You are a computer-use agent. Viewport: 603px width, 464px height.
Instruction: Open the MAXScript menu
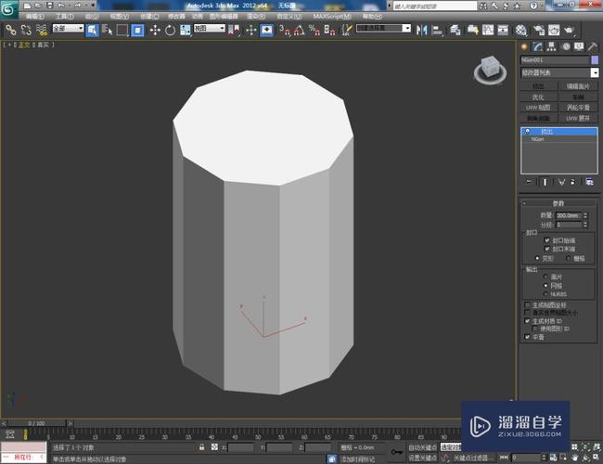click(332, 16)
